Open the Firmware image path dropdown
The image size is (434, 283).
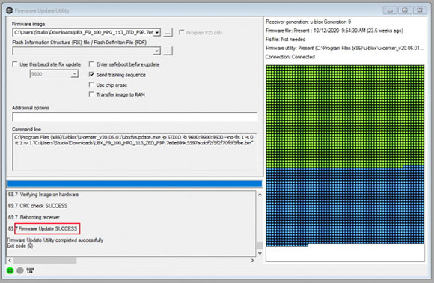[157, 33]
